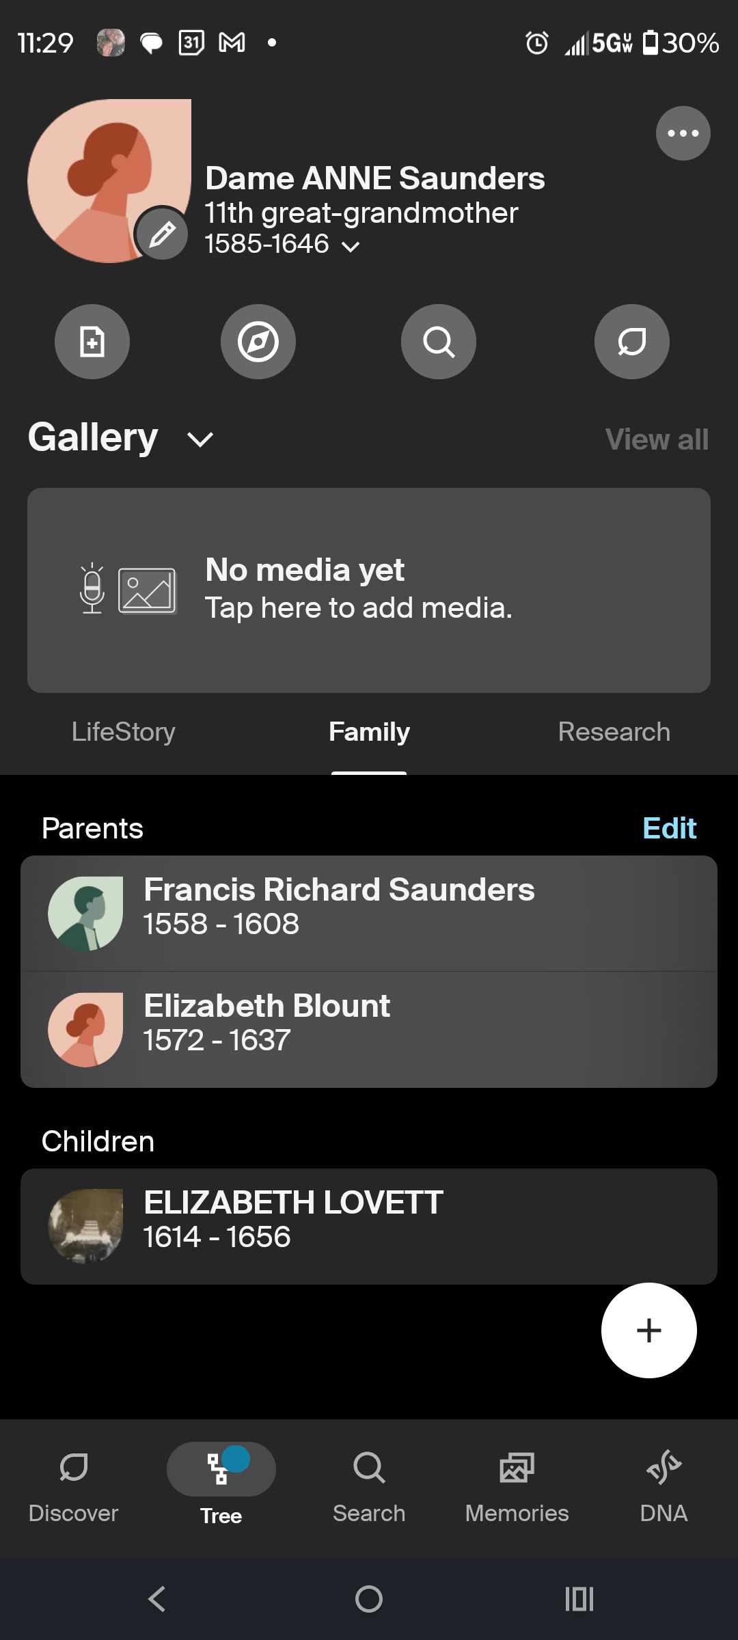
Task: Select the add record icon below profile
Action: tap(92, 342)
